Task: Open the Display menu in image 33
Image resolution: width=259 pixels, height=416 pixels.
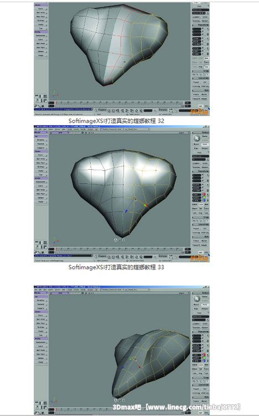Action: (x=50, y=129)
